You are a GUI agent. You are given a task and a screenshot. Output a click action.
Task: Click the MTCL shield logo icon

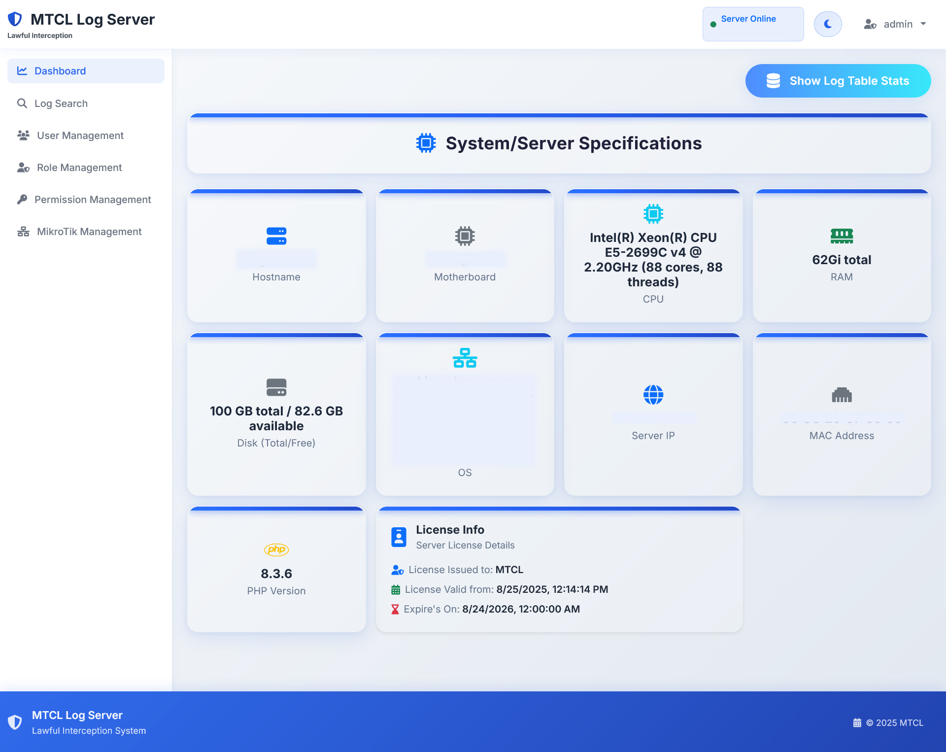coord(15,19)
